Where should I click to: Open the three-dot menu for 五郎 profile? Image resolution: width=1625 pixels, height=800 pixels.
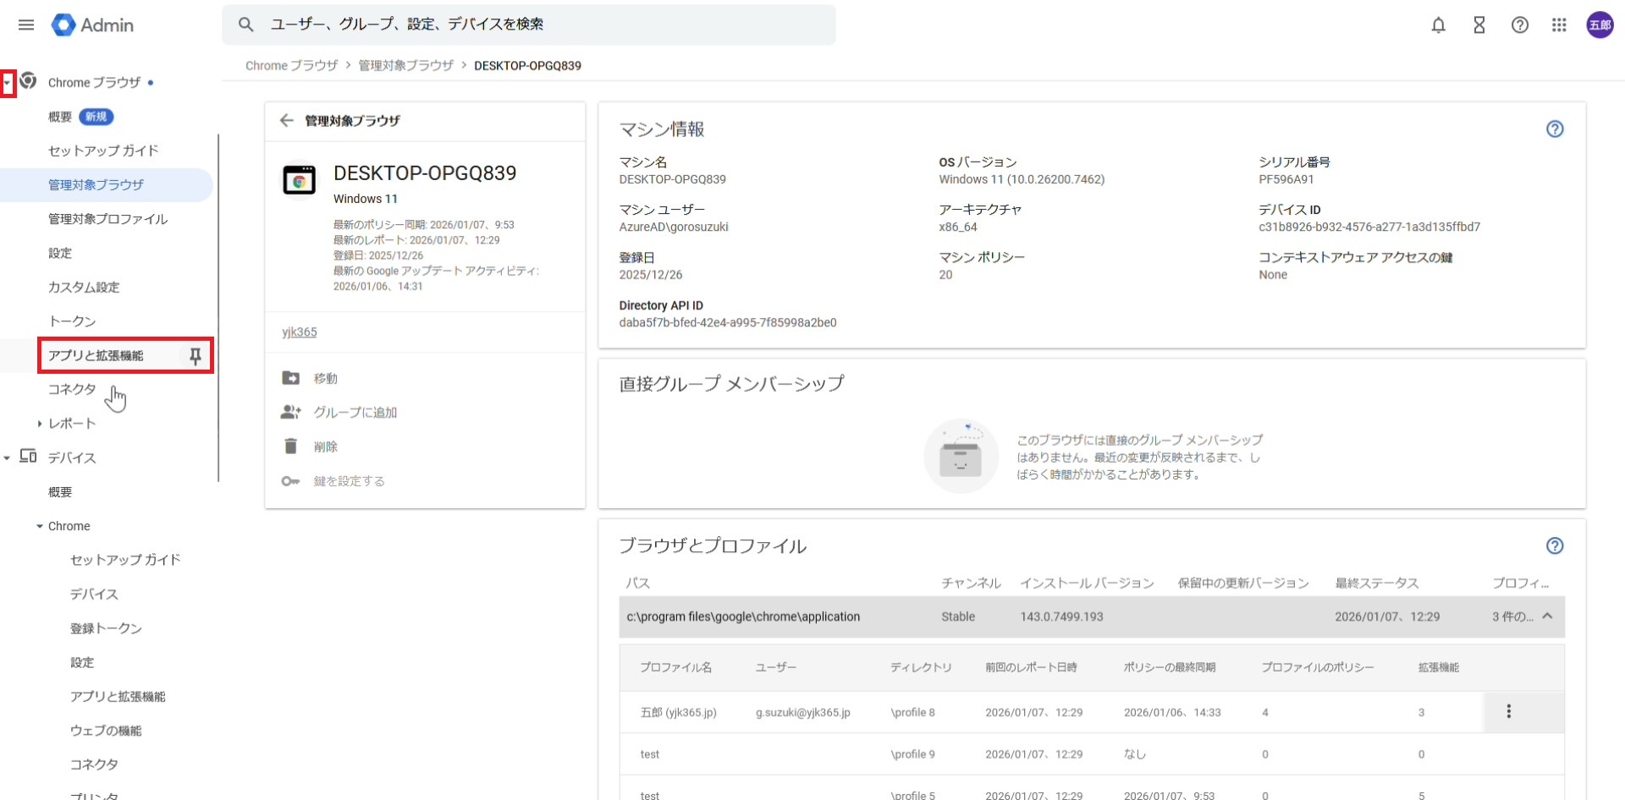1508,712
